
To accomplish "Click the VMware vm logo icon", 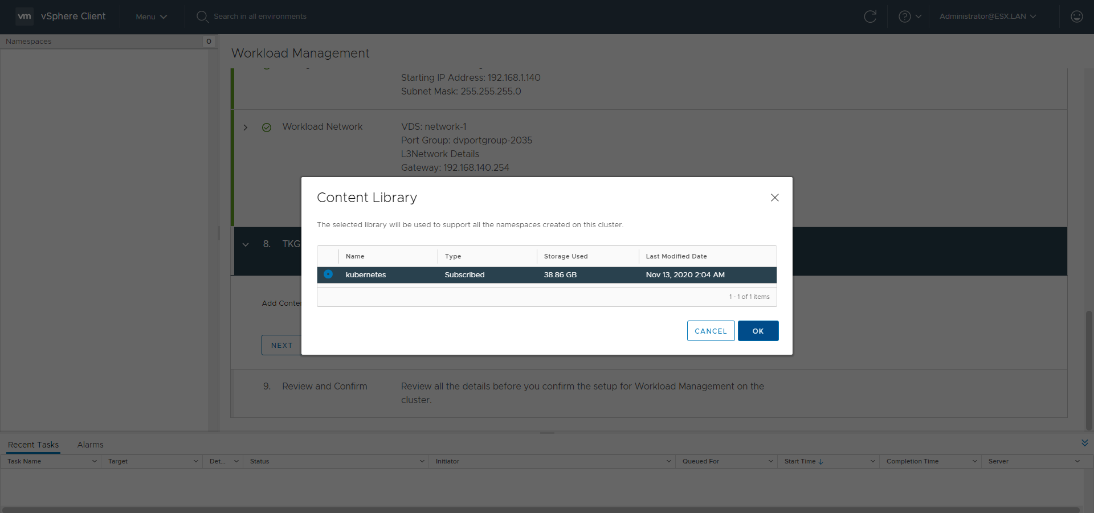I will (x=25, y=17).
